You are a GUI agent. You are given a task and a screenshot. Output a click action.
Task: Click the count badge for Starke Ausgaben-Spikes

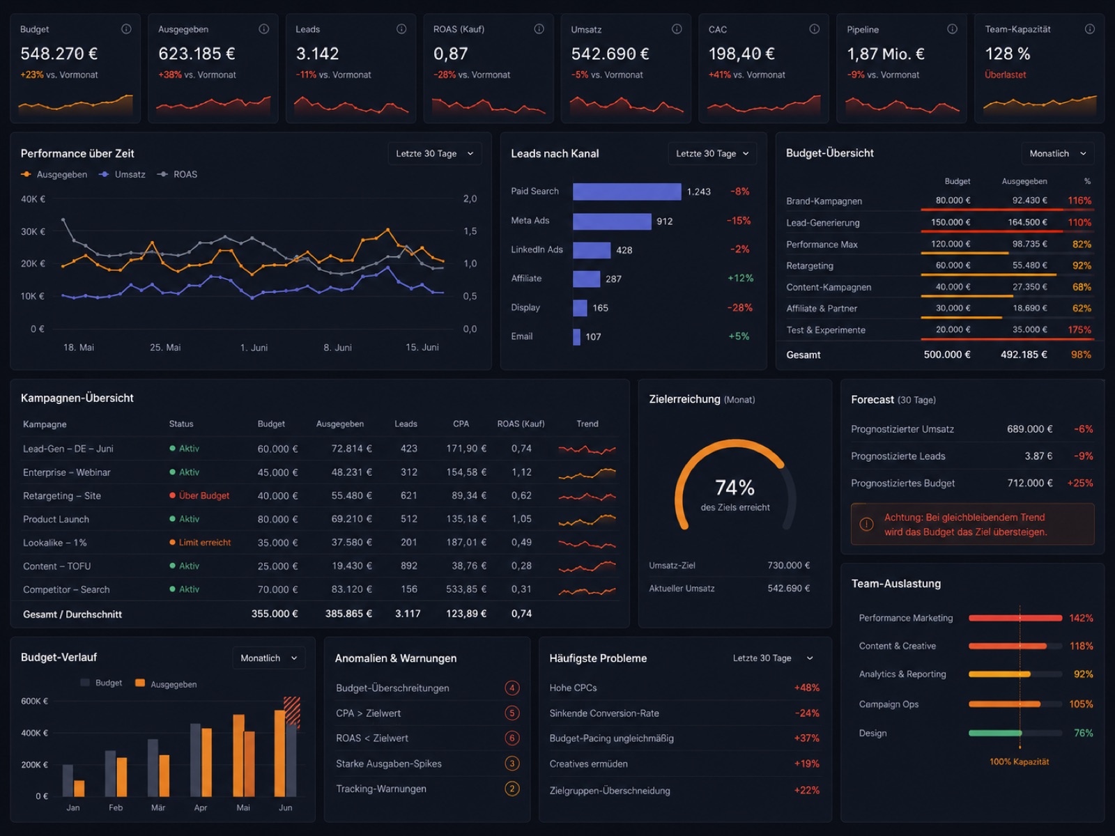[512, 764]
